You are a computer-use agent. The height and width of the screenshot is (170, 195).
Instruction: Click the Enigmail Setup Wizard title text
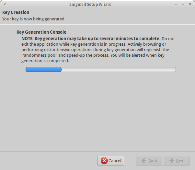tap(90, 5)
